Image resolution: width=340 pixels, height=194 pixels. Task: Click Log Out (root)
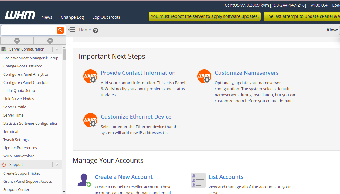(x=106, y=17)
